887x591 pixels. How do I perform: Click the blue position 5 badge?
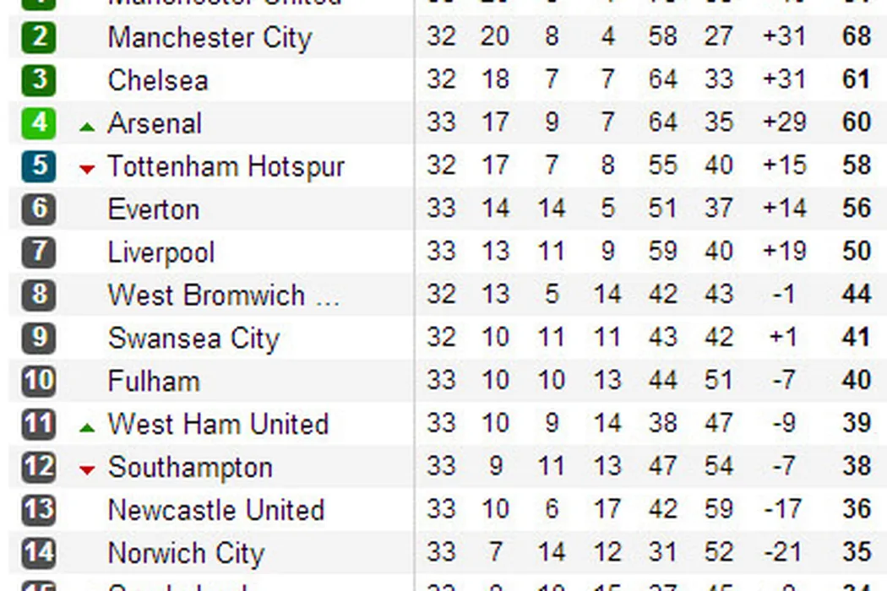point(38,166)
